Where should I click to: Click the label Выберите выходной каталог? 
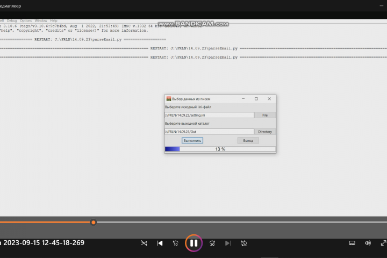187,124
